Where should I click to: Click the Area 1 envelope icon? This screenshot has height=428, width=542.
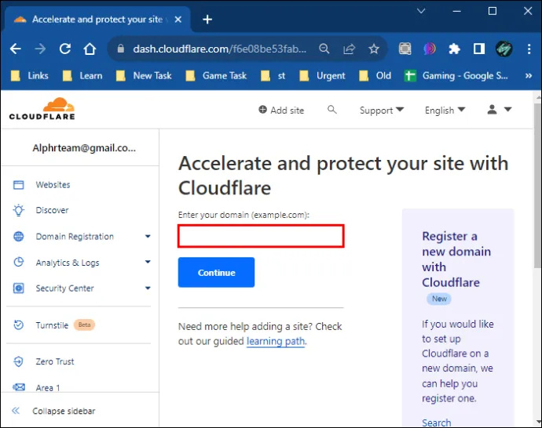19,387
